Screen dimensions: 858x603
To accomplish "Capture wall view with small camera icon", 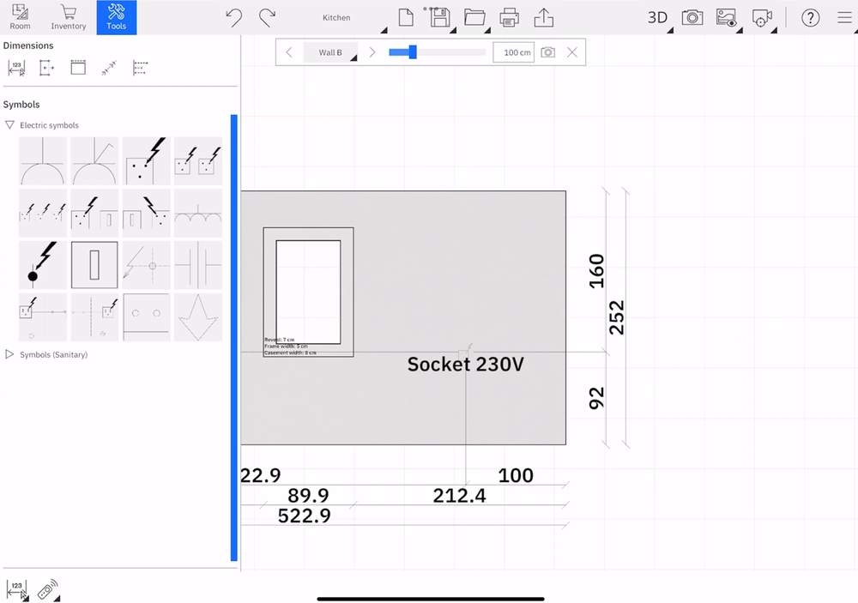I will (547, 52).
